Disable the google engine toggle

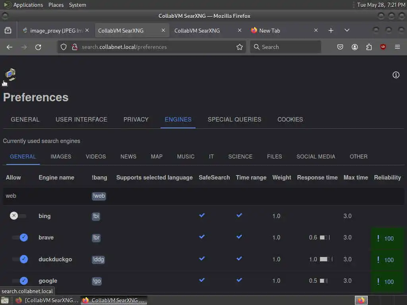[20, 281]
